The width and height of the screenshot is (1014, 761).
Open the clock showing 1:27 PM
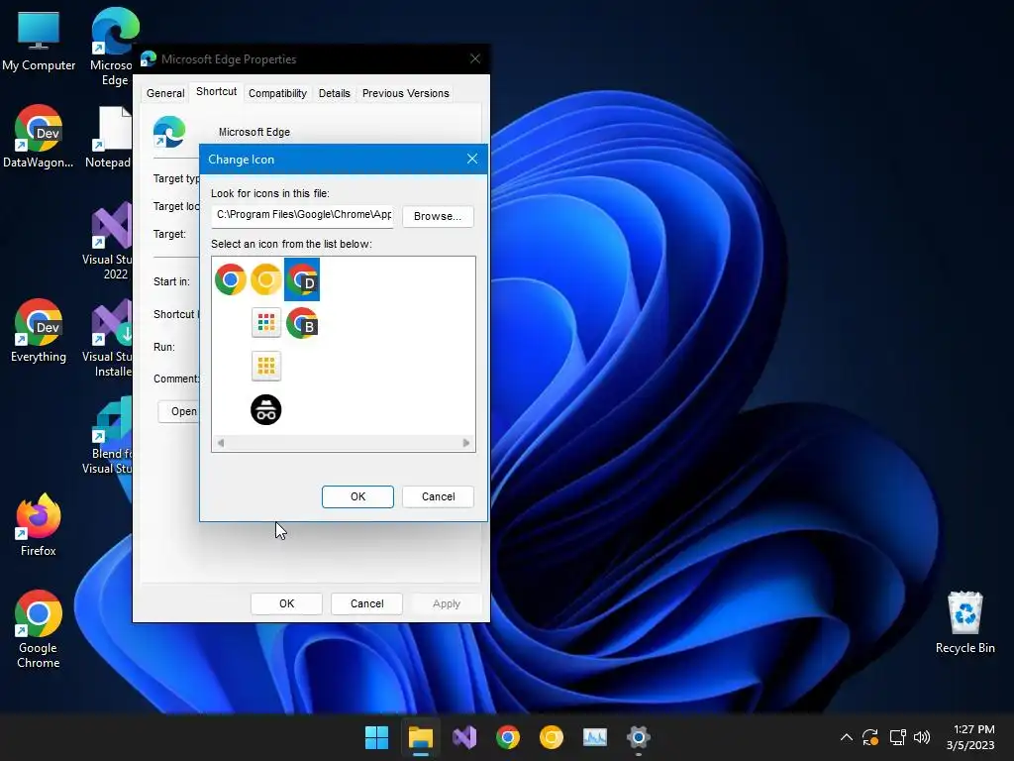pyautogui.click(x=970, y=737)
